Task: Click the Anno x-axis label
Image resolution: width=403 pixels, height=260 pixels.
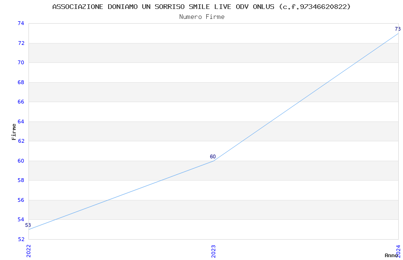Action: 391,255
